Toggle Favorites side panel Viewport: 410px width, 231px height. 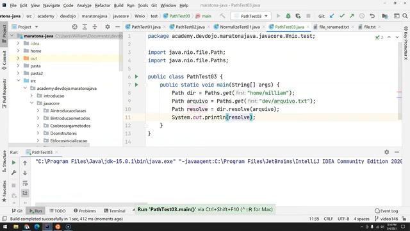(x=4, y=191)
